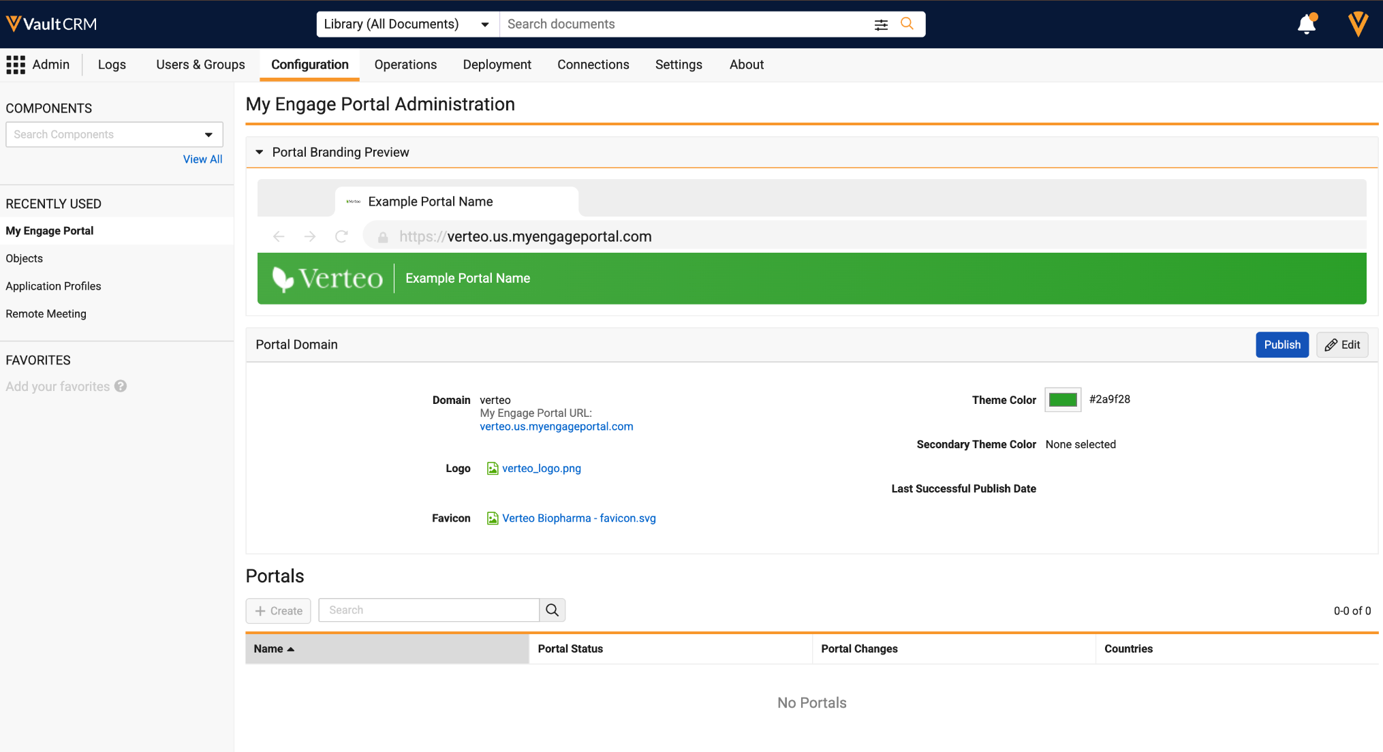This screenshot has height=752, width=1383.
Task: Click the banner 'Example Portal Name' text
Action: 468,279
